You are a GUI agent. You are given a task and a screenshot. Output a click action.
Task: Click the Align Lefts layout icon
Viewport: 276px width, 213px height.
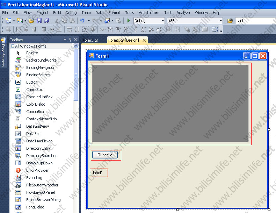18,29
